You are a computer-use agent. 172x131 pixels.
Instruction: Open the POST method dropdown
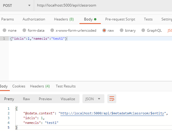(17, 5)
